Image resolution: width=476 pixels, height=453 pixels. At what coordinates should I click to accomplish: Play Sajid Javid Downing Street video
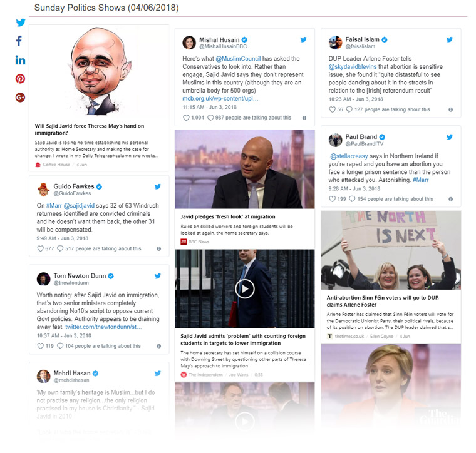245,288
